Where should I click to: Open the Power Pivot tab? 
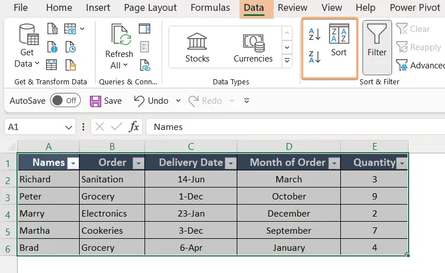pos(415,7)
